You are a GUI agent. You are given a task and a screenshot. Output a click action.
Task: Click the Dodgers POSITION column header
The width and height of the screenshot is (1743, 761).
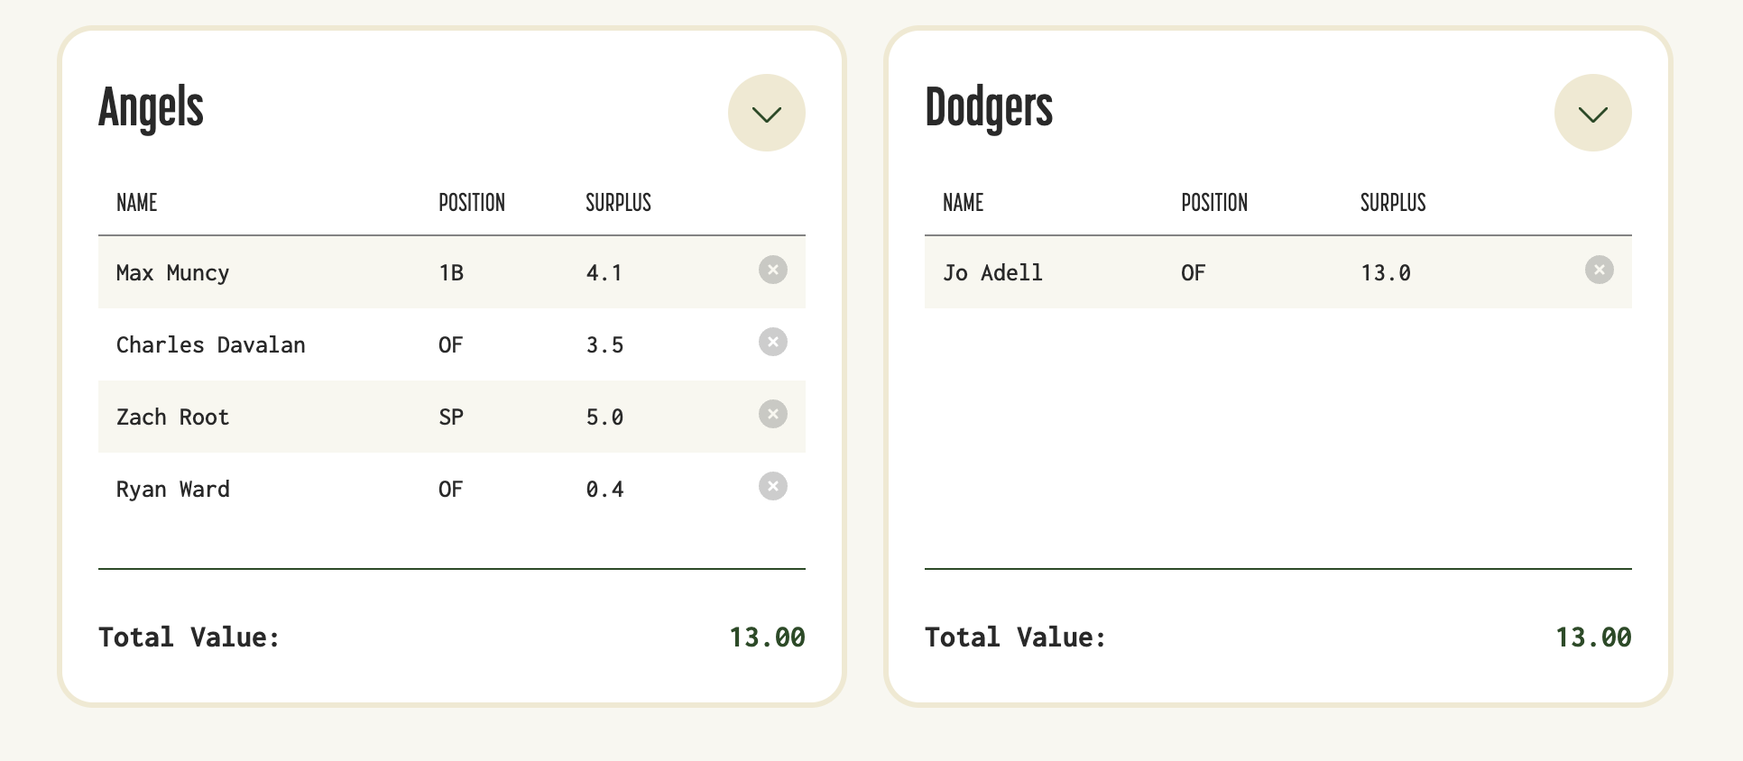pos(1213,203)
